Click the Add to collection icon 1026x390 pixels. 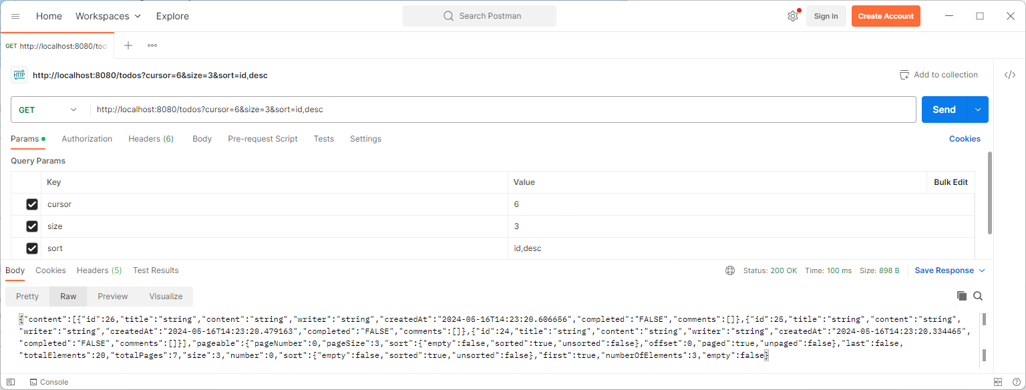tap(904, 75)
